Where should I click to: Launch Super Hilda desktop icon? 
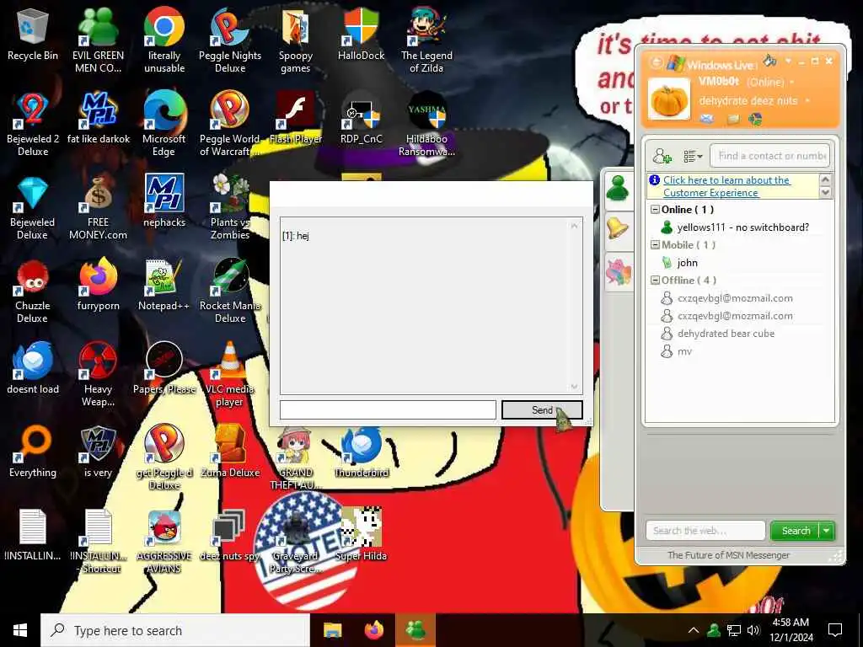pyautogui.click(x=361, y=535)
